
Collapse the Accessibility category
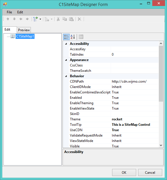coord(66,44)
